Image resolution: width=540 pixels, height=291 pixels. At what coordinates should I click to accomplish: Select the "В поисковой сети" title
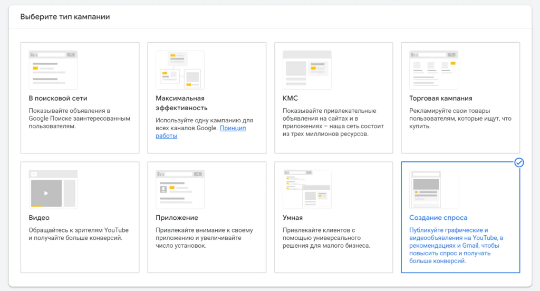pyautogui.click(x=58, y=99)
